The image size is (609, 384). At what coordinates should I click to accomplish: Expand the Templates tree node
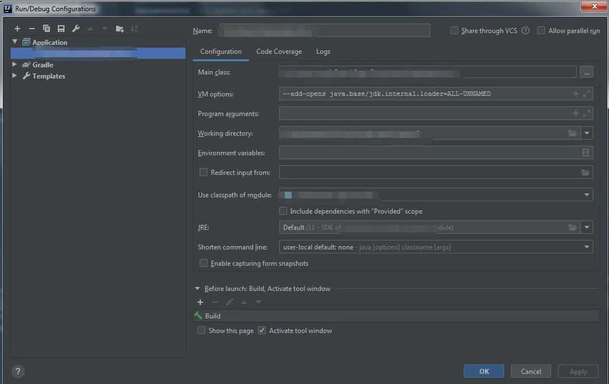pos(15,75)
